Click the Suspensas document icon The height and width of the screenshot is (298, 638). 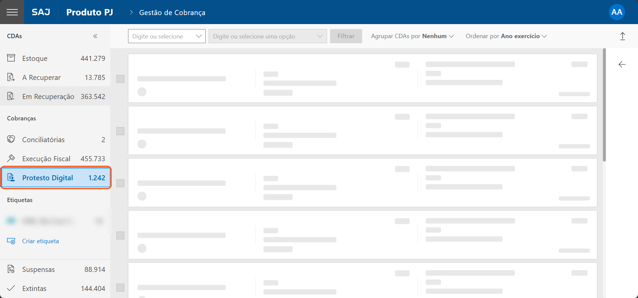[x=11, y=269]
